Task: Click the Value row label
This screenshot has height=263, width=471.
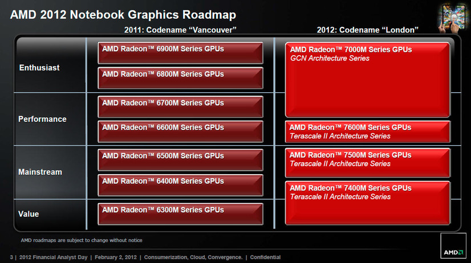Action: 29,214
